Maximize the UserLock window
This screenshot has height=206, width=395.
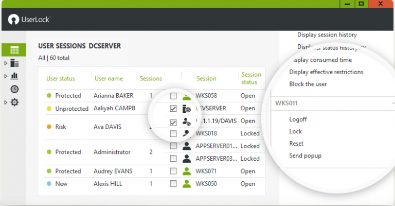coord(361,4)
